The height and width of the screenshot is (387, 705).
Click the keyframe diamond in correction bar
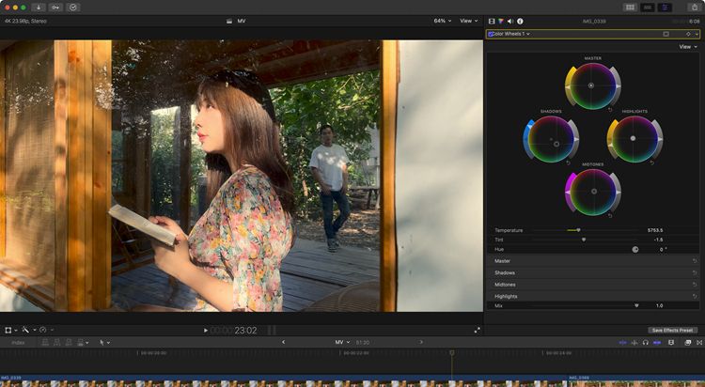coord(688,34)
